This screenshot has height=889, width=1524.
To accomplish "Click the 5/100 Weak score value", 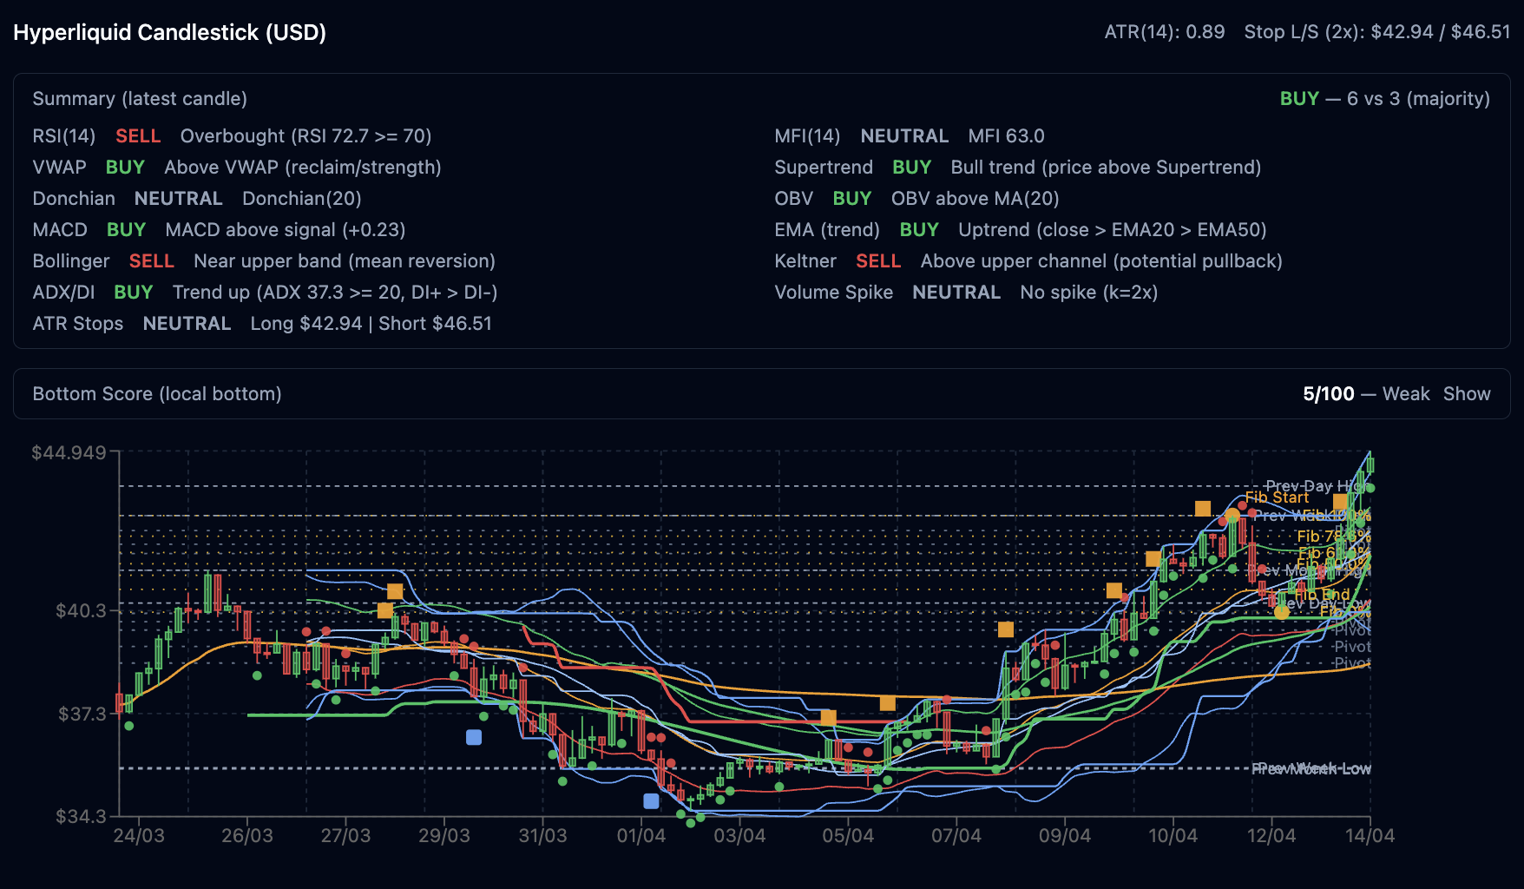I will click(x=1365, y=394).
